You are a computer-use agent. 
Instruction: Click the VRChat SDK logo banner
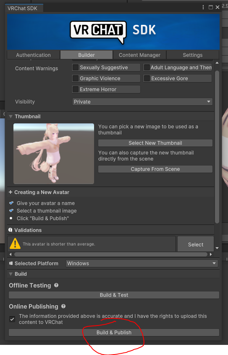[113, 32]
